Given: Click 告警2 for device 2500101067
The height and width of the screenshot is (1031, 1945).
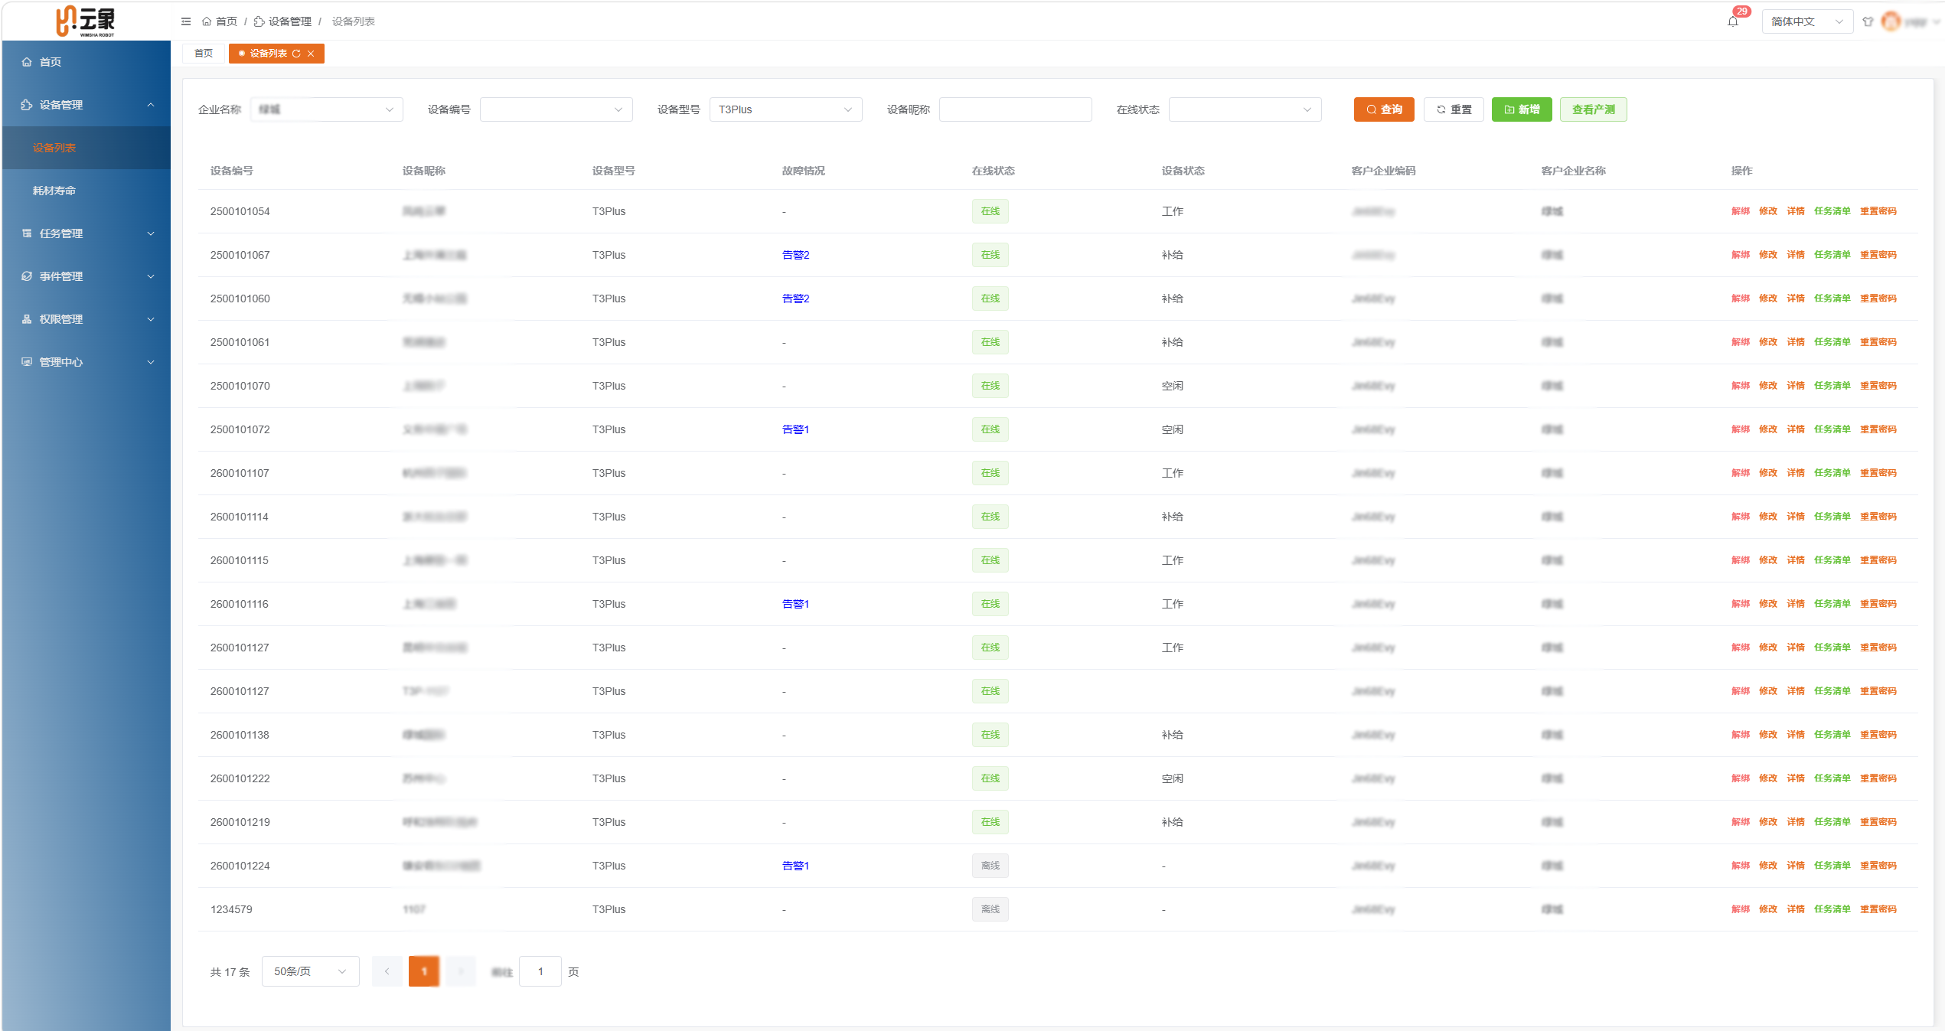Looking at the screenshot, I should pos(796,255).
